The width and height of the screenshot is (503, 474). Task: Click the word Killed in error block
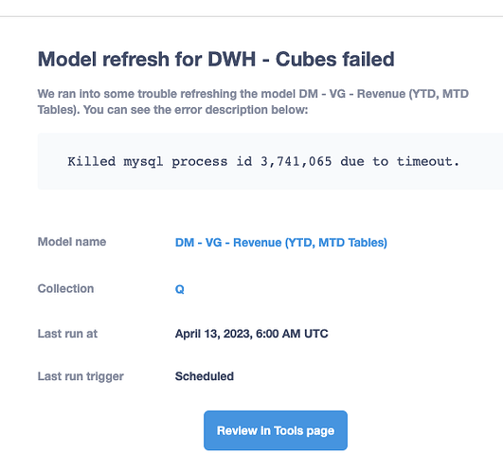[x=92, y=161]
